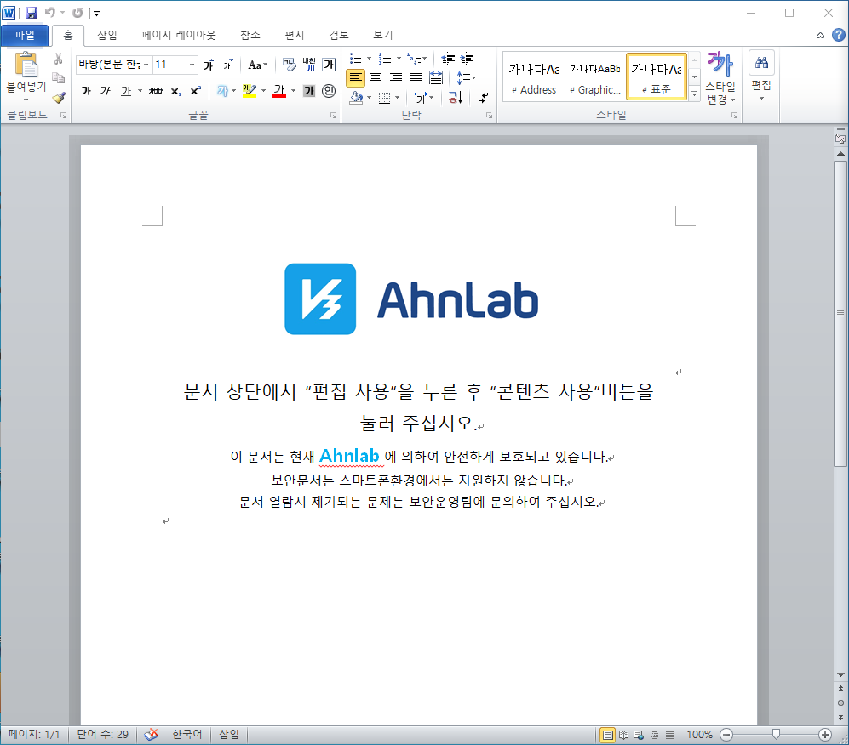Switch to the Insert tab
The width and height of the screenshot is (849, 745).
pyautogui.click(x=106, y=35)
